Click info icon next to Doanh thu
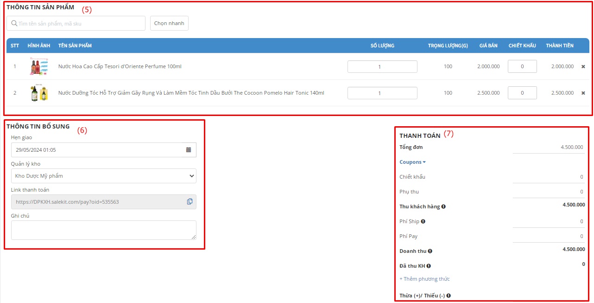This screenshot has height=303, width=594. pos(430,251)
